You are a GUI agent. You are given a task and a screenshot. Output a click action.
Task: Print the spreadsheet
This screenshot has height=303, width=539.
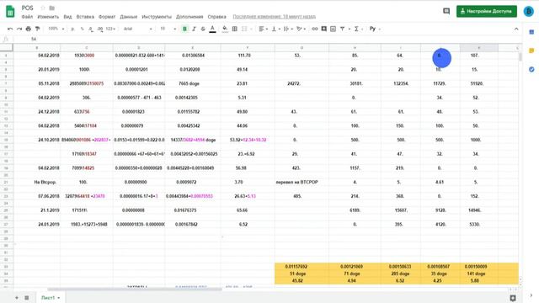[29, 29]
